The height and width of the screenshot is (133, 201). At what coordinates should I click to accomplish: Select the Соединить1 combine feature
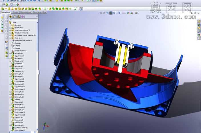pyautogui.click(x=18, y=69)
